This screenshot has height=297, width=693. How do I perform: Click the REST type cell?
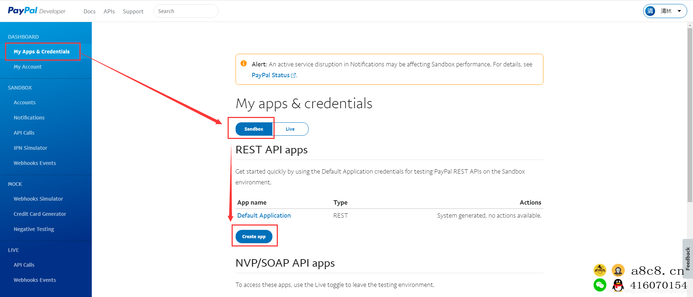pyautogui.click(x=340, y=215)
